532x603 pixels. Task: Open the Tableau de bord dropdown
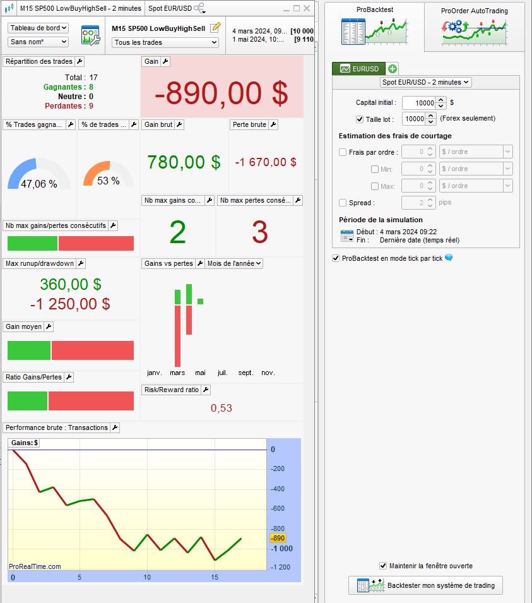(x=38, y=28)
